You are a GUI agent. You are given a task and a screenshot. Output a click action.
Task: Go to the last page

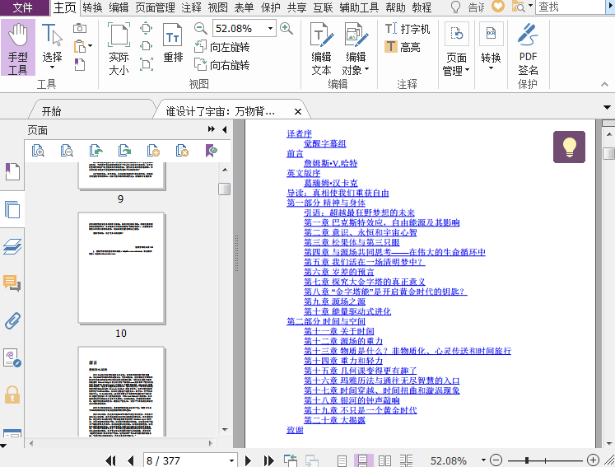click(268, 460)
